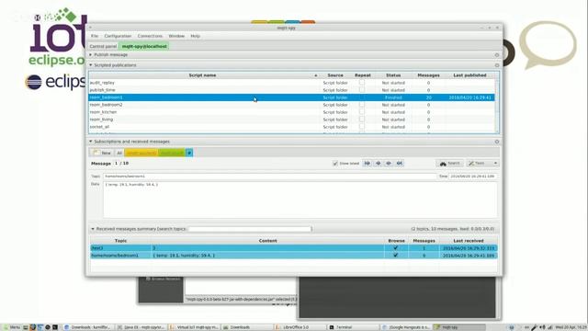The height and width of the screenshot is (331, 588).
Task: Sort summary by the Topic column header
Action: [120, 241]
